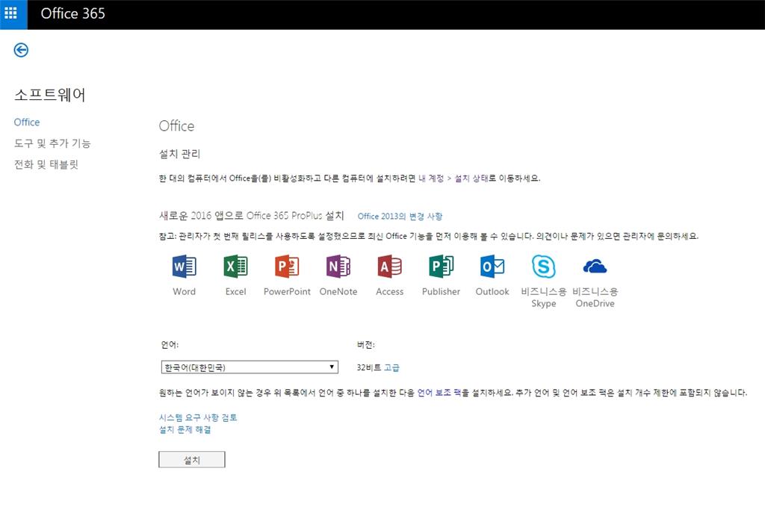This screenshot has width=765, height=513.
Task: Open the 설치 문제 해결 link
Action: (185, 429)
